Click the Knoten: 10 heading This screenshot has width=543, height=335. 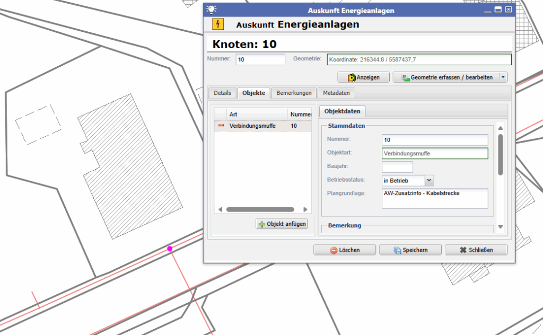click(244, 45)
